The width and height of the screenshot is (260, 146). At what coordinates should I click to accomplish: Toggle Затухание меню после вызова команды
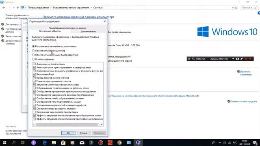pyautogui.click(x=34, y=85)
